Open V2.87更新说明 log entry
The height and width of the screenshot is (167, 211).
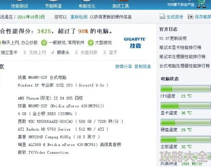(x=173, y=39)
